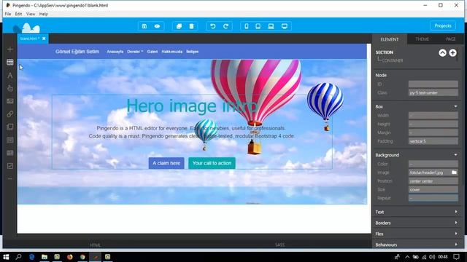Click the 'Your call to action' button
467x262 pixels.
[212, 163]
